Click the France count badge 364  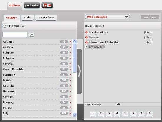(x=64, y=80)
